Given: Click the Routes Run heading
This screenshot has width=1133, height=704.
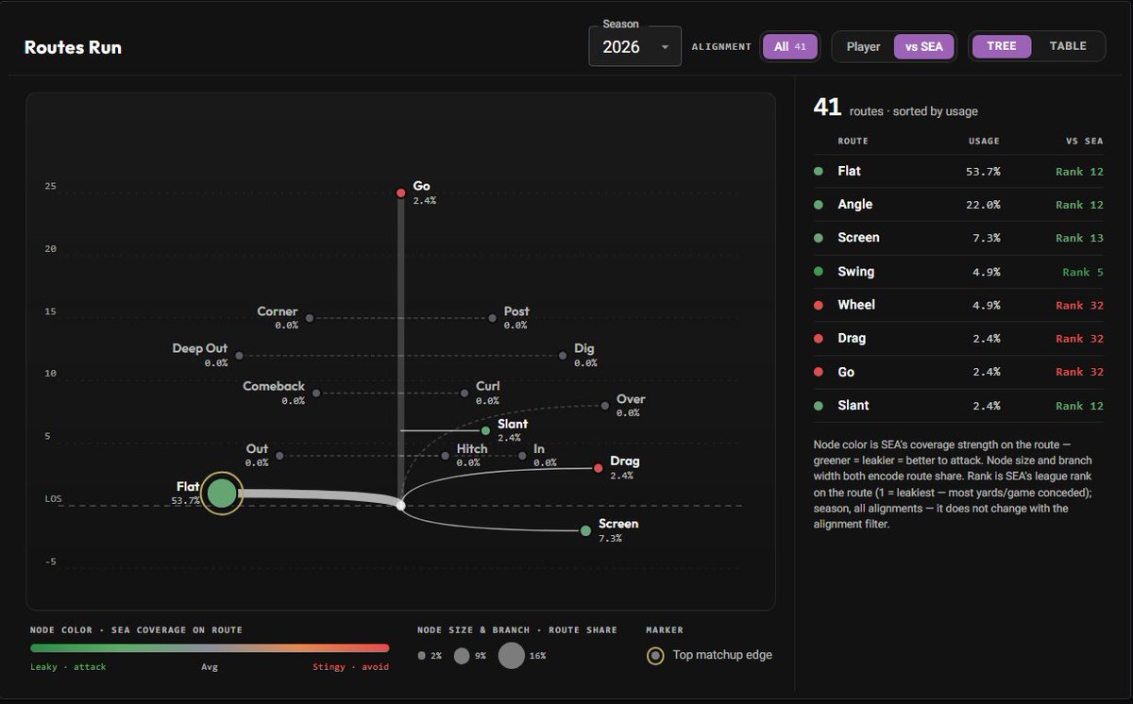Looking at the screenshot, I should click(73, 47).
